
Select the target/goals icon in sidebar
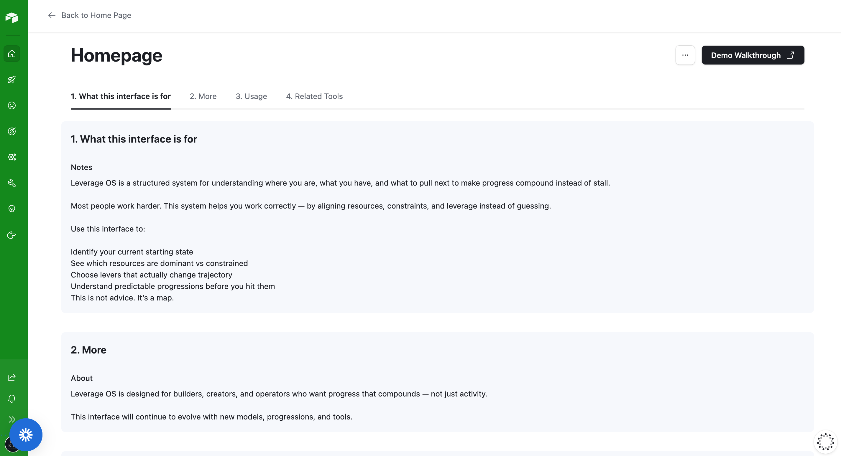point(12,131)
